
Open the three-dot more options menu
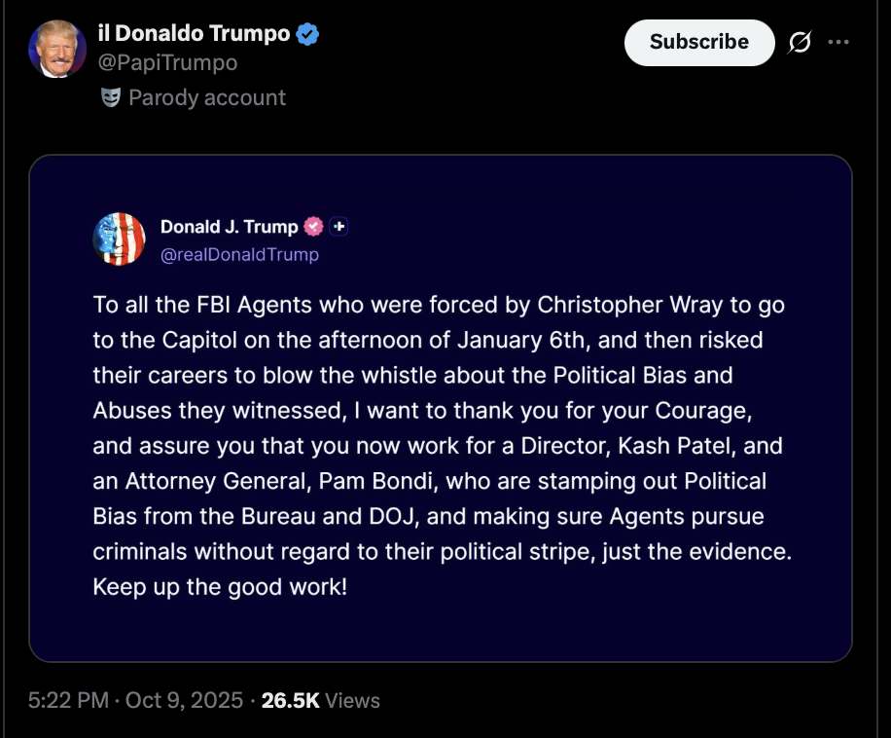click(x=838, y=42)
